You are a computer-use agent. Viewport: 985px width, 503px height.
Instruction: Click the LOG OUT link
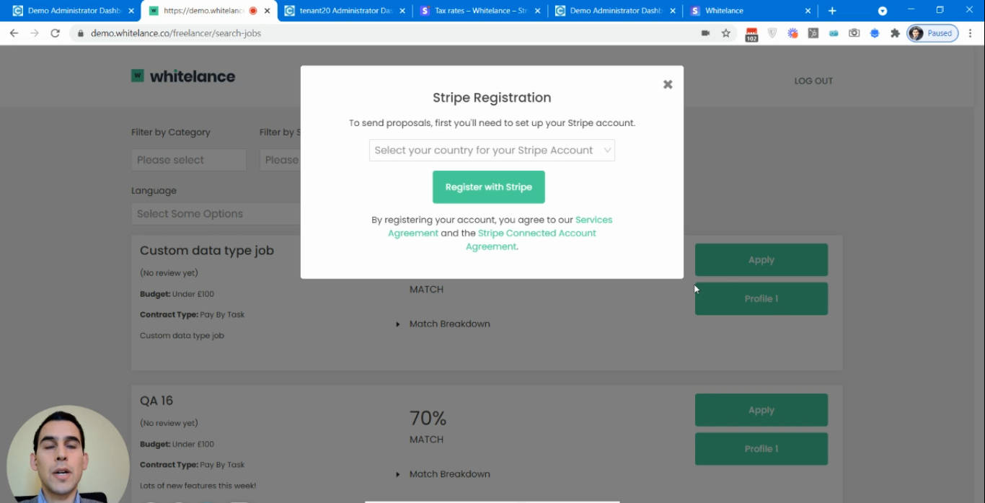point(813,81)
